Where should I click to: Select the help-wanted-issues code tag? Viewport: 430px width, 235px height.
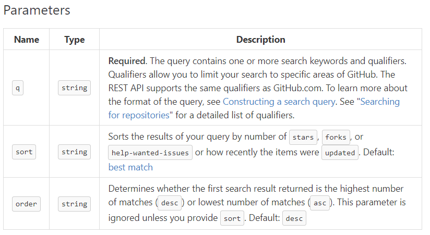150,153
